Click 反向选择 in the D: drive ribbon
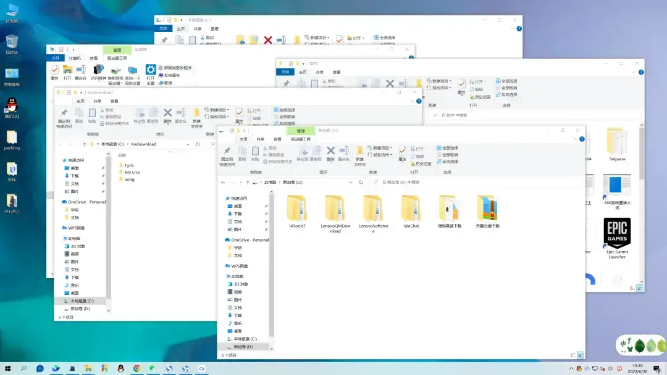 point(450,162)
